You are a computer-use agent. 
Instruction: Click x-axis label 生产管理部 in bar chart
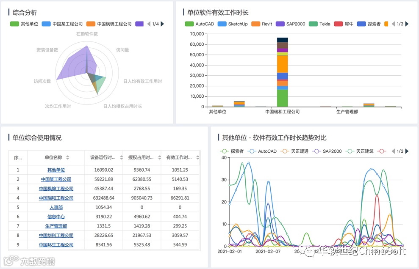click(x=347, y=112)
